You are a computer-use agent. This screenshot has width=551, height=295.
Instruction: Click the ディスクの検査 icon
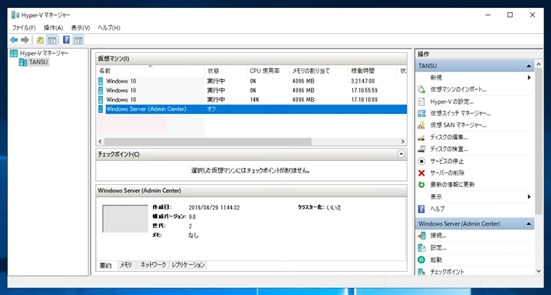[x=421, y=149]
